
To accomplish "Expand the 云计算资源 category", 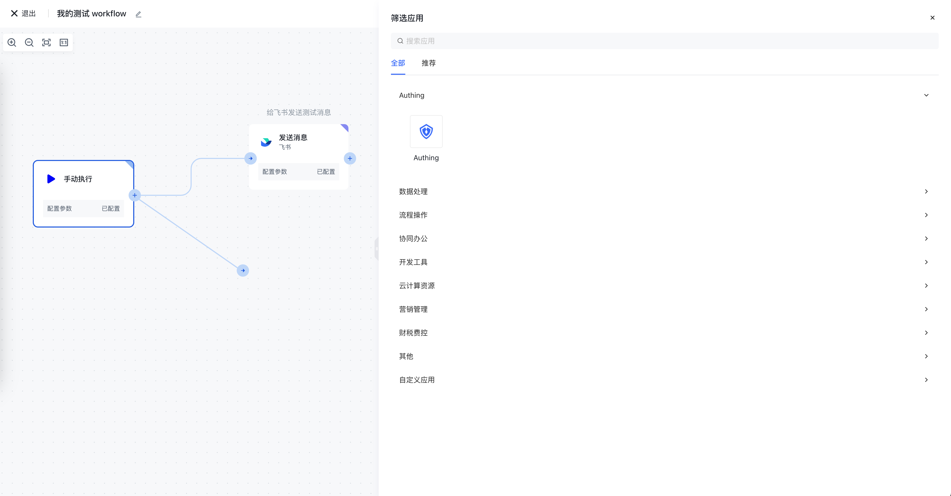I will 926,285.
